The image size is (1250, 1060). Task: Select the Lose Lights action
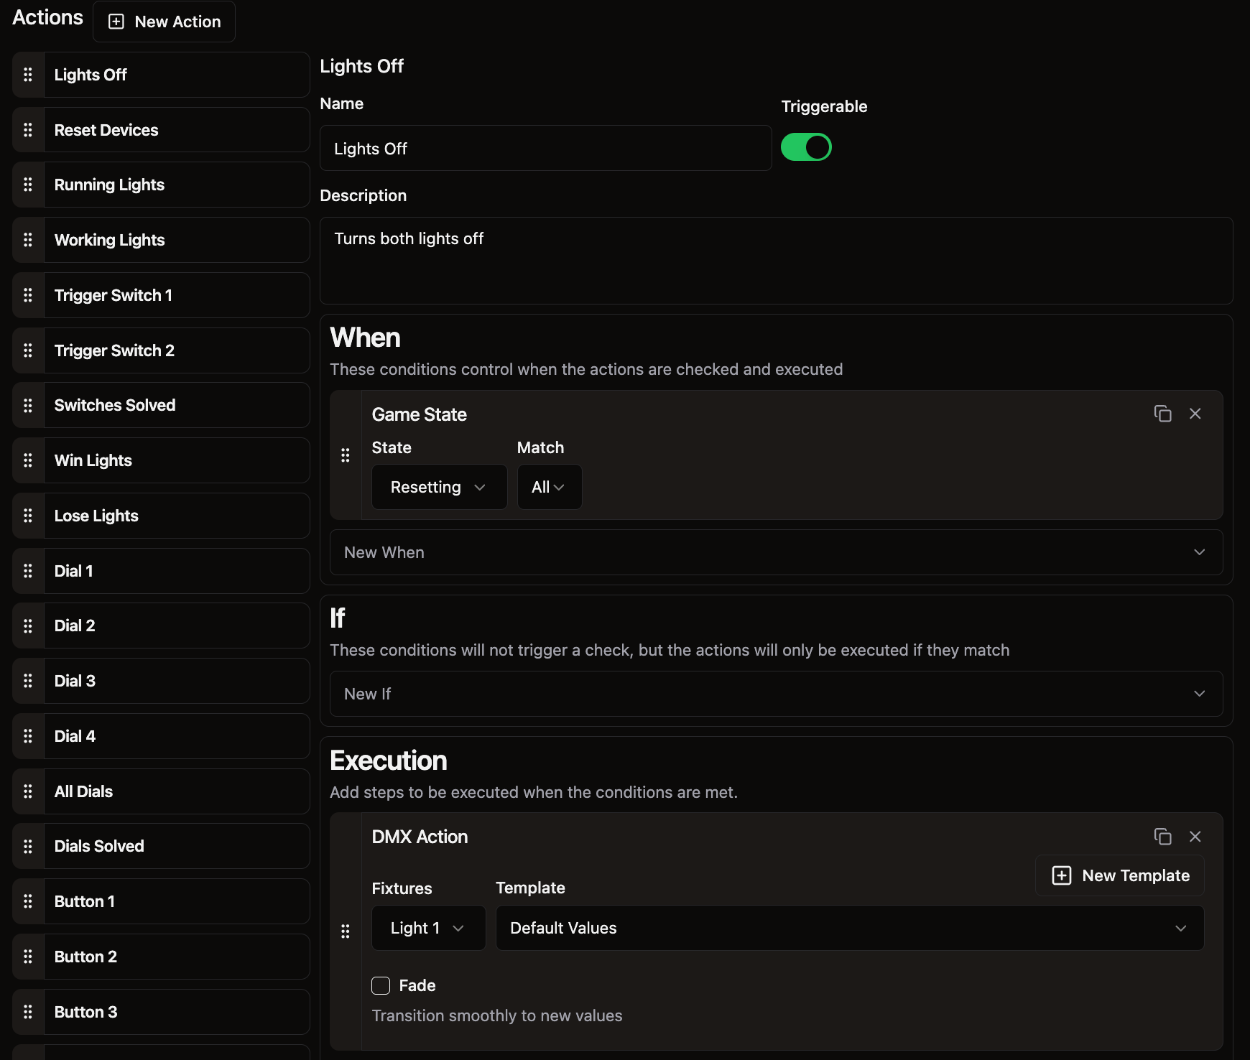(176, 516)
